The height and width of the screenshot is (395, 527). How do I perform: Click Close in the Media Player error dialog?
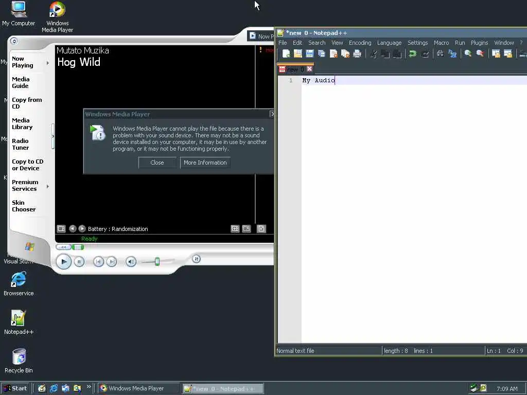[157, 163]
